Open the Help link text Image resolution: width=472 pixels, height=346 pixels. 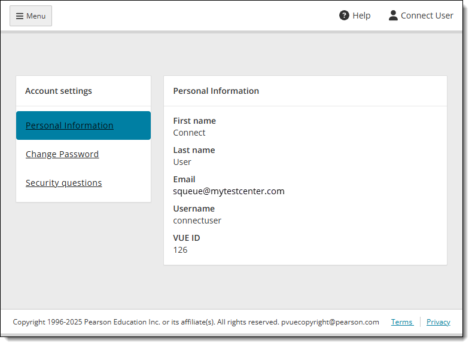[361, 16]
